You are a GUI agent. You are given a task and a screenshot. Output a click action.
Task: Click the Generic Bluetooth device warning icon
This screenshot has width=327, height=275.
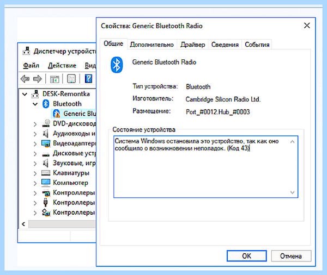[56, 114]
